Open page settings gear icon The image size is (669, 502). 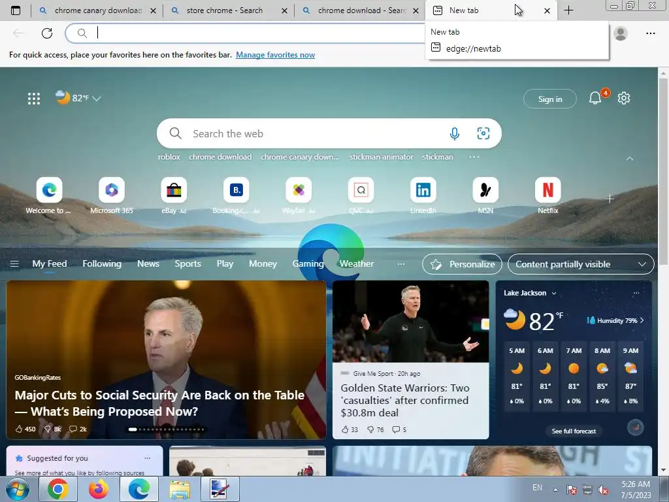click(x=624, y=98)
